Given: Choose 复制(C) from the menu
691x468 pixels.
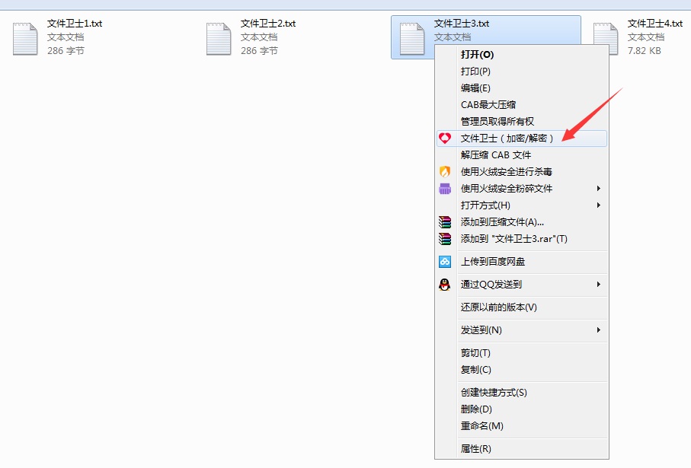Looking at the screenshot, I should click(521, 370).
